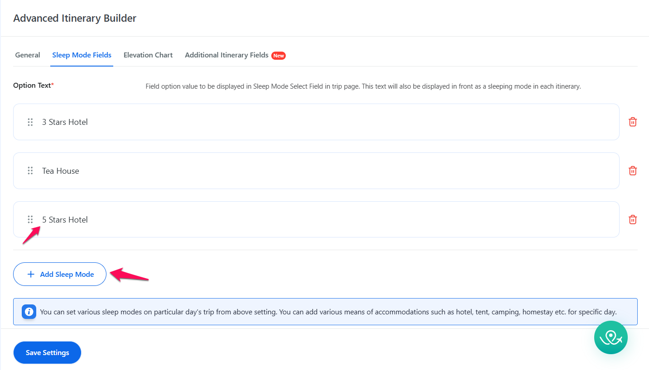Click the Tea House row drag handle
Viewport: 649px width, 370px height.
[30, 171]
